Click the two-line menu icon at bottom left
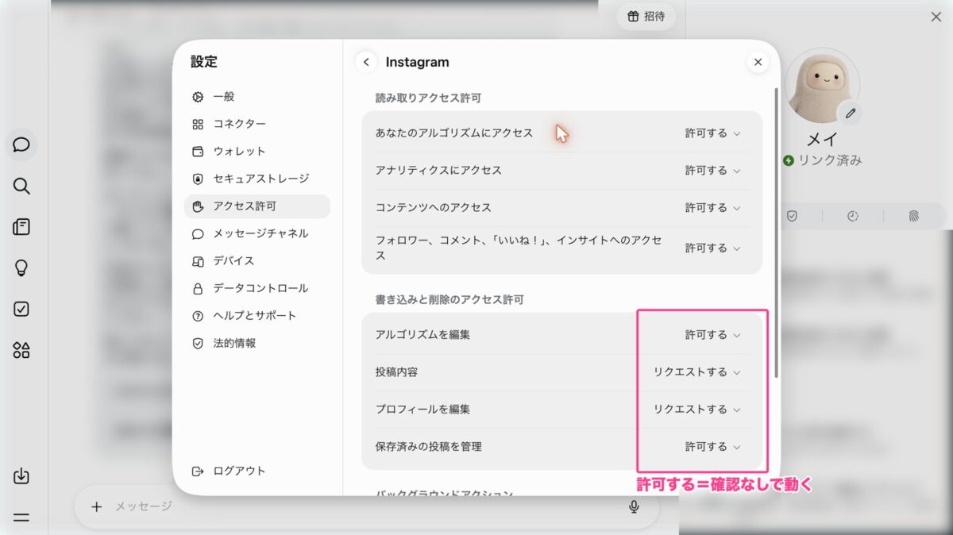This screenshot has width=953, height=535. click(21, 518)
